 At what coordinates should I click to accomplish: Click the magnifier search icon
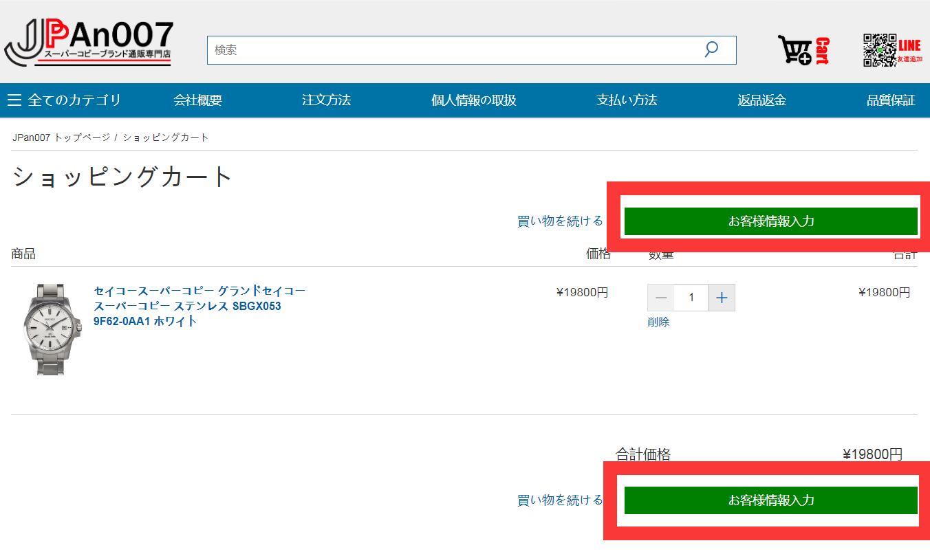pos(711,49)
